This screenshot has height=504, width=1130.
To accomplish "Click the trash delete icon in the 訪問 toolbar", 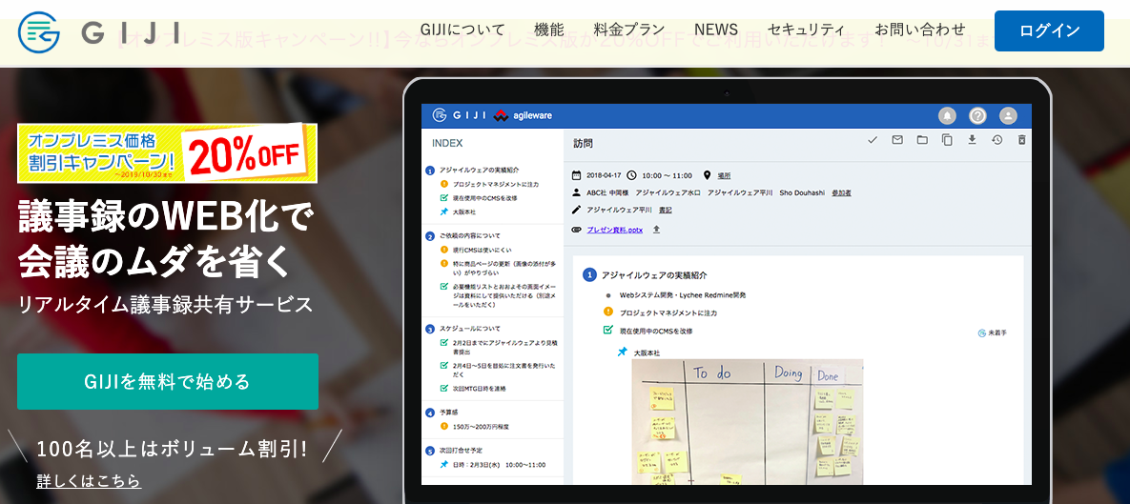I will click(1021, 140).
